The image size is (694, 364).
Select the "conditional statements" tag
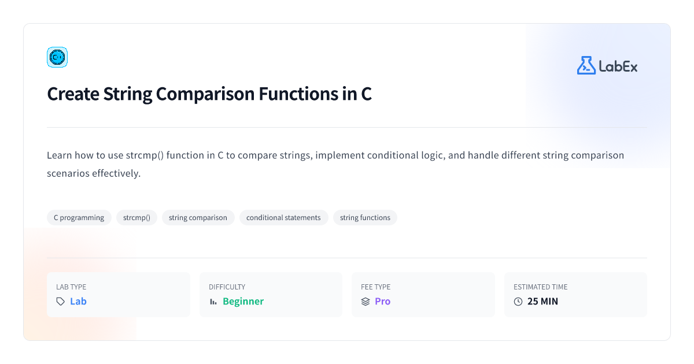(283, 218)
